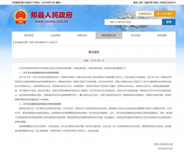Viewport: 184px width, 154px height.
Task: Open the 走进郏县 nav tab
Action: [55, 35]
